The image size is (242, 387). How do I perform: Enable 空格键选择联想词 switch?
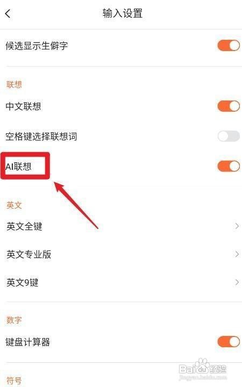tap(229, 136)
